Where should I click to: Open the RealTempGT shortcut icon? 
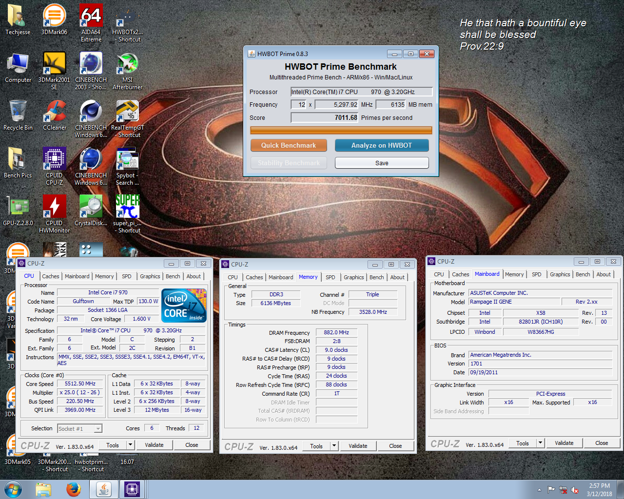click(128, 118)
